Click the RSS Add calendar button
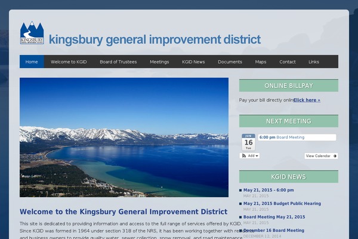The image size is (358, 239). tap(249, 156)
